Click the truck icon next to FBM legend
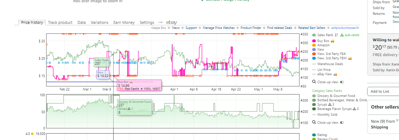The width and height of the screenshot is (399, 140). (x=350, y=58)
